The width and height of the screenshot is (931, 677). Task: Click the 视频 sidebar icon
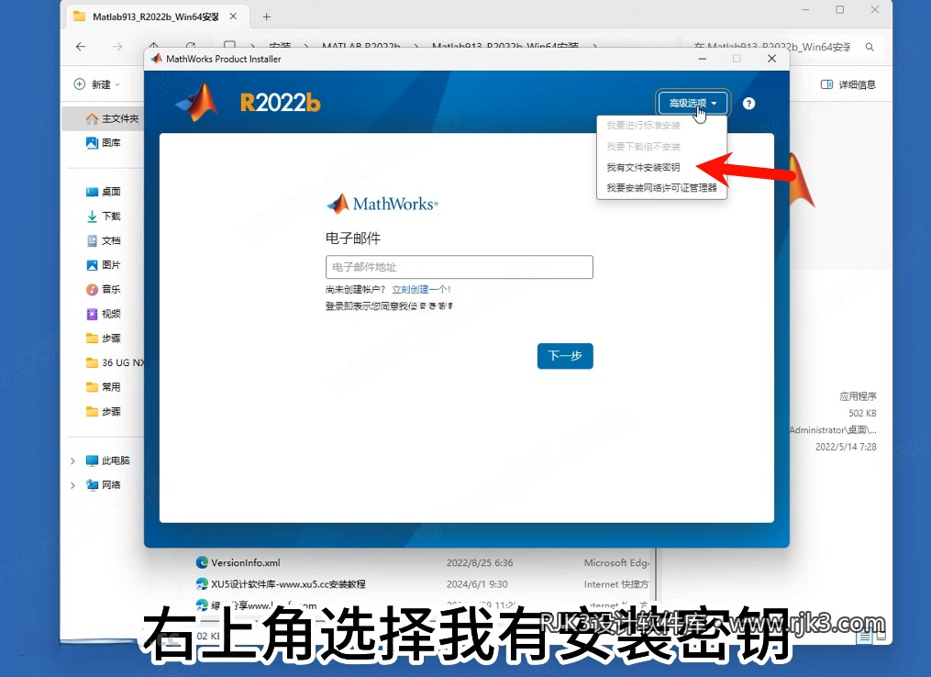(92, 314)
